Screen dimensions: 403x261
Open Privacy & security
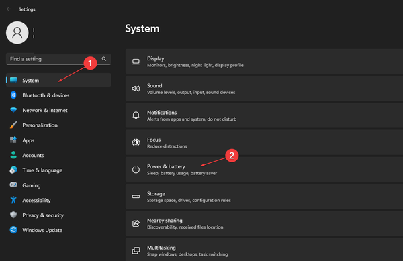tap(58, 215)
